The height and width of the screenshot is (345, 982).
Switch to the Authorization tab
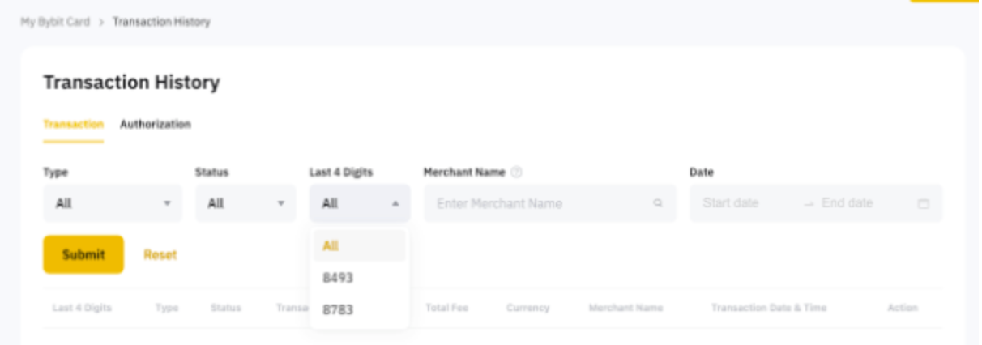(x=156, y=125)
